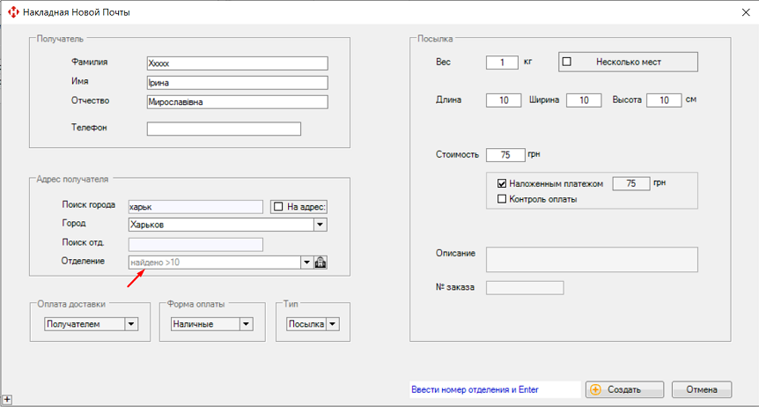The width and height of the screenshot is (759, 407).
Task: Focus the 'Поиск отд.' search field
Action: pyautogui.click(x=195, y=245)
